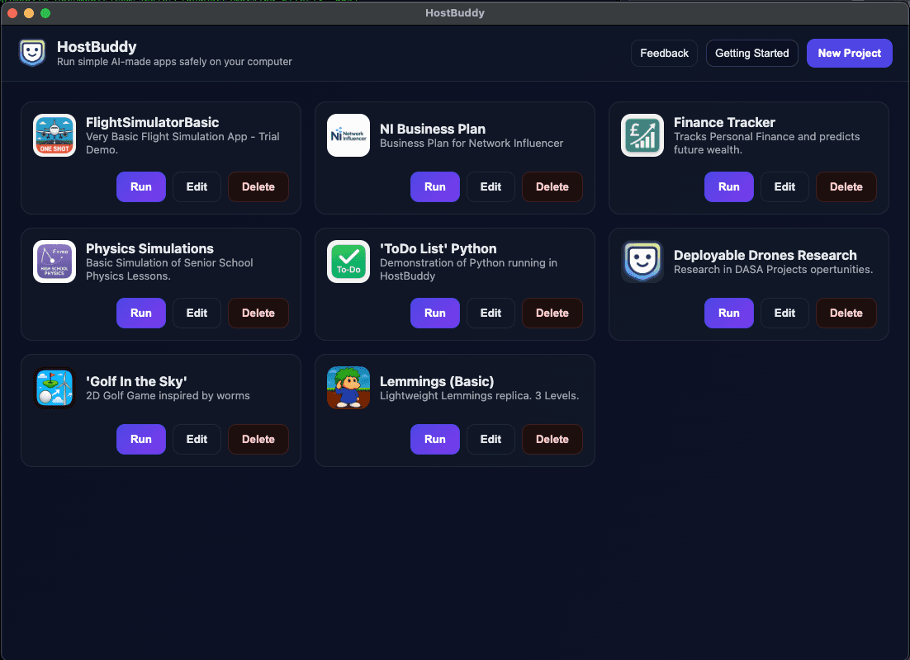Run the Lemmings (Basic) game
This screenshot has height=660, width=910.
[x=435, y=439]
